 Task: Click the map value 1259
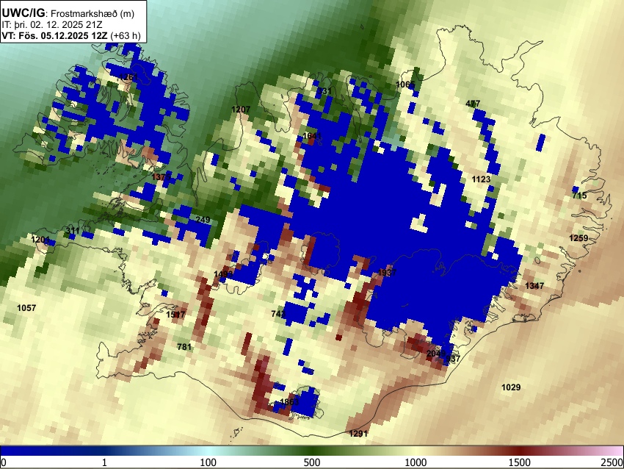578,238
